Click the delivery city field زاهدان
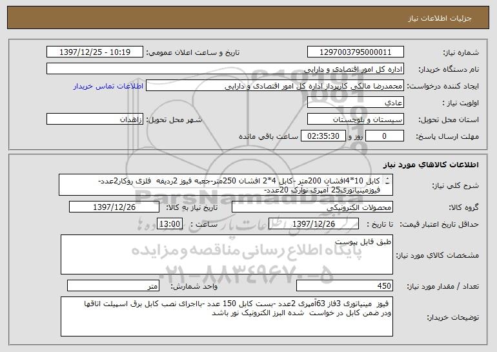 tap(95, 119)
